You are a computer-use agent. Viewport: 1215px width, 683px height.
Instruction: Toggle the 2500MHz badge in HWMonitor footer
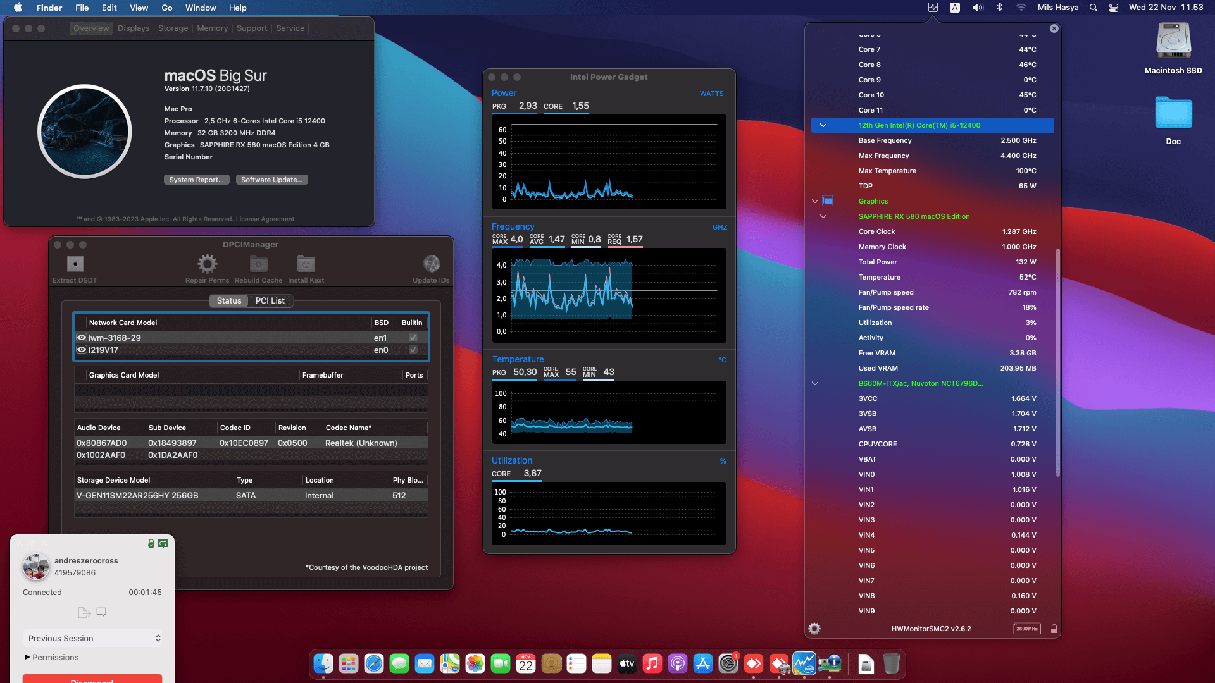(1026, 629)
